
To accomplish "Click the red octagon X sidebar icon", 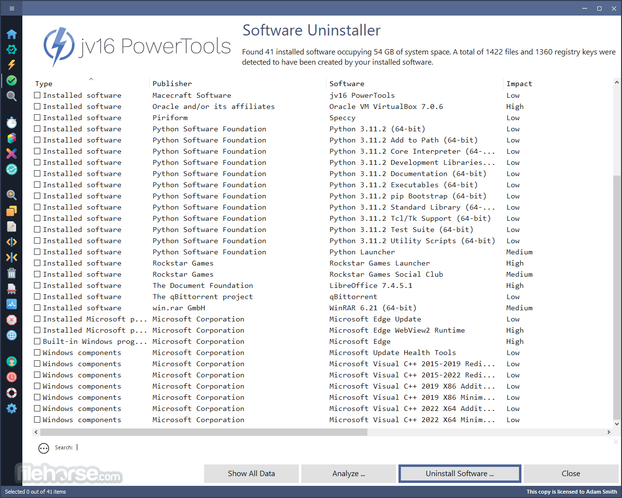I will click(x=12, y=320).
